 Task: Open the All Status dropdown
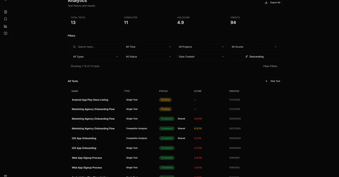coord(148,56)
